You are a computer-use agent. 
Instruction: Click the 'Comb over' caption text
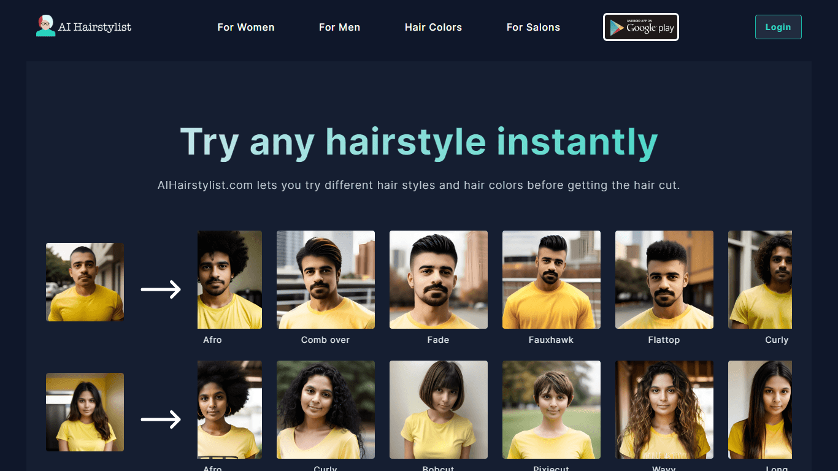(x=325, y=340)
